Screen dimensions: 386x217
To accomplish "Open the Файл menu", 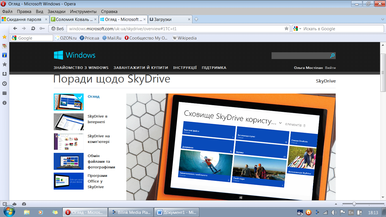I will coord(7,12).
